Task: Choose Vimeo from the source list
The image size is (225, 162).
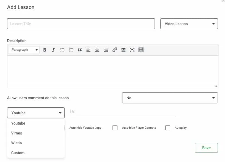Action: [x=36, y=133]
